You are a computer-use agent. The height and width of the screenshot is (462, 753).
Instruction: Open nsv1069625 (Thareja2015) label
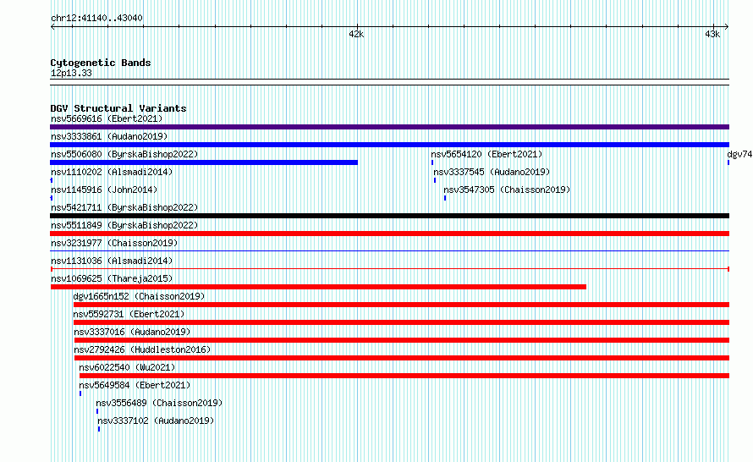(x=112, y=278)
